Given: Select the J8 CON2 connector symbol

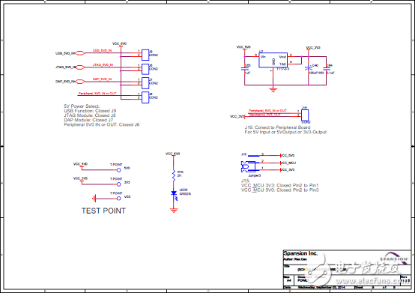Looking at the screenshot, I should point(145,69).
